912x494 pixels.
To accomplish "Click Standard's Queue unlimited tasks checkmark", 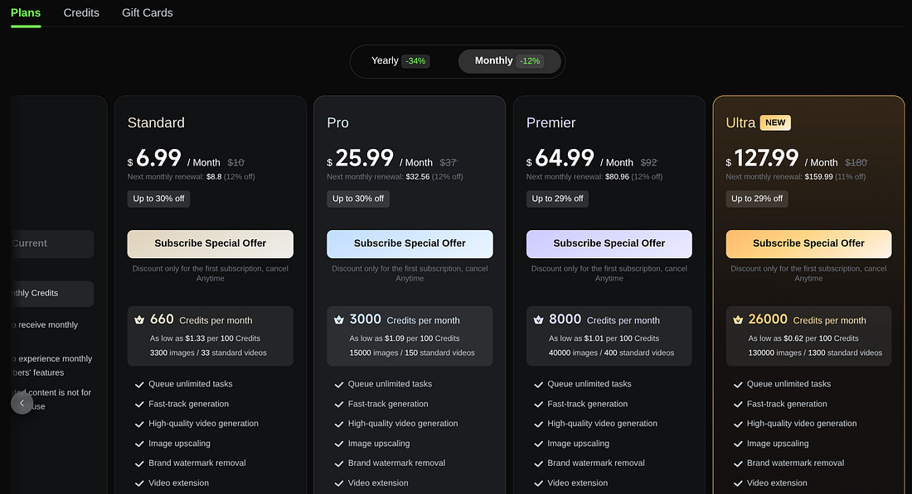I will (x=139, y=384).
